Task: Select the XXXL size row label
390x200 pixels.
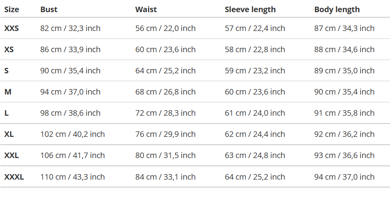Action: point(14,177)
